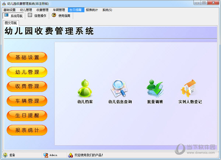Click the 实到人数登记 label text

click(190, 102)
